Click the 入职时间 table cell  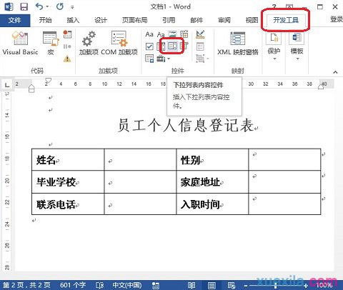[212, 204]
